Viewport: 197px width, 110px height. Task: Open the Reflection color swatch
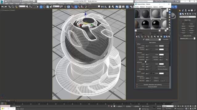161,54
